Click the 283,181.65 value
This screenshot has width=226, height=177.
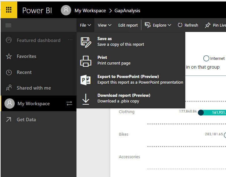[214, 134]
